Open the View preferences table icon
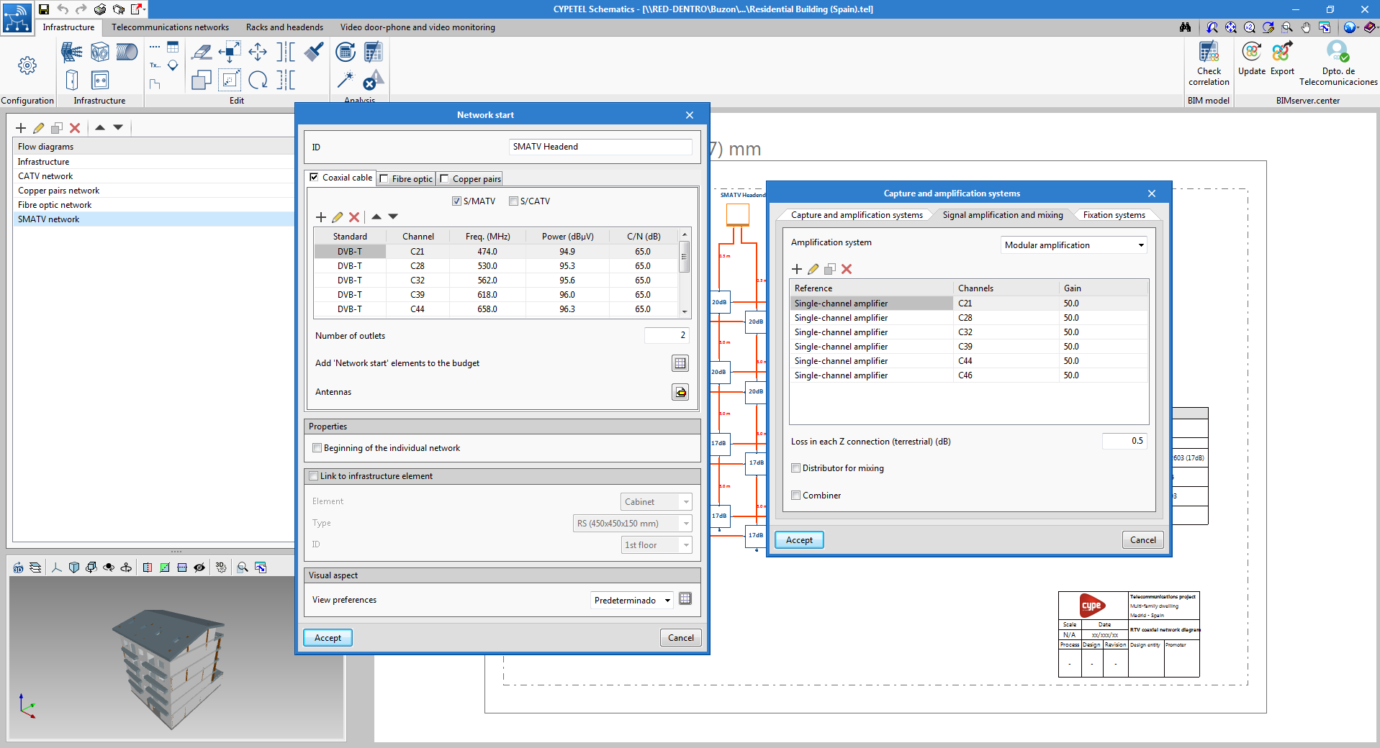1380x748 pixels. point(685,599)
